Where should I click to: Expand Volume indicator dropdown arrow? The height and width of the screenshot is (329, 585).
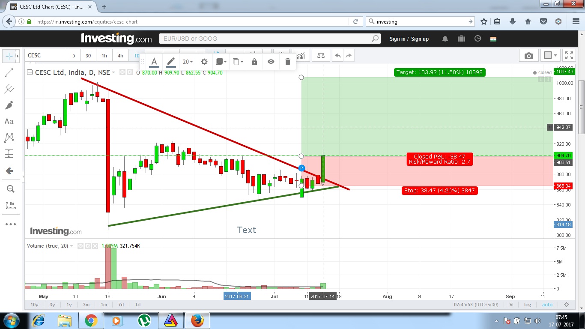72,246
